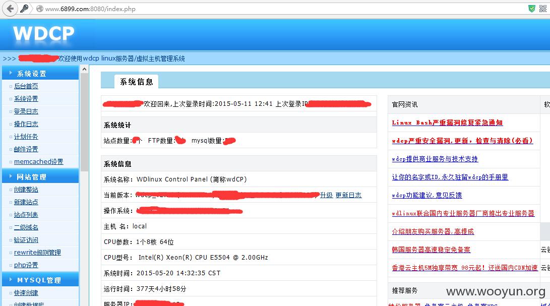Open 站点列表 in the sidebar
550x306 pixels.
pos(26,215)
